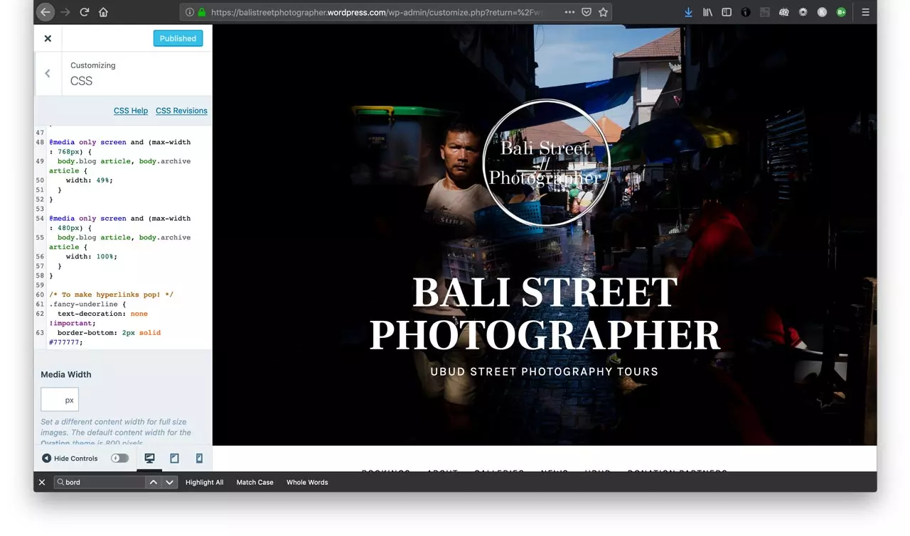Switch to mobile preview mode
The height and width of the screenshot is (536, 910).
[x=199, y=459]
